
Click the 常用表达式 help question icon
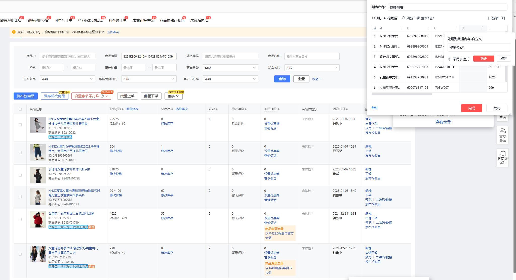point(450,59)
